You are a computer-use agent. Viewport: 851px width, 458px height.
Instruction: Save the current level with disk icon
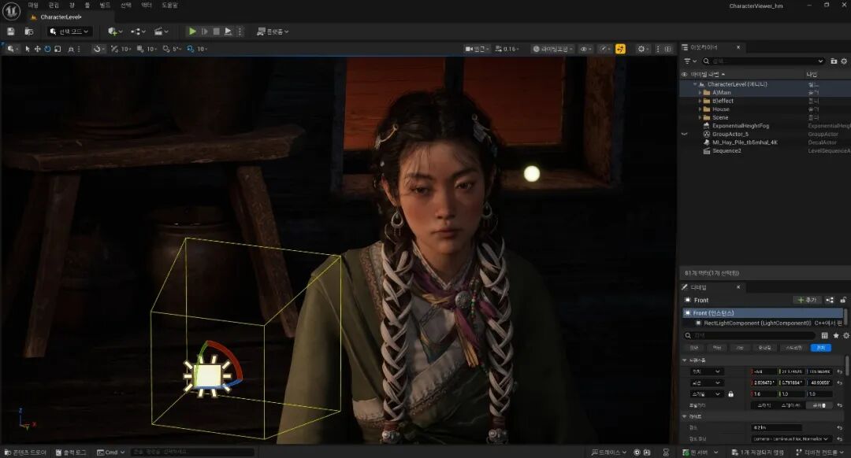[11, 31]
